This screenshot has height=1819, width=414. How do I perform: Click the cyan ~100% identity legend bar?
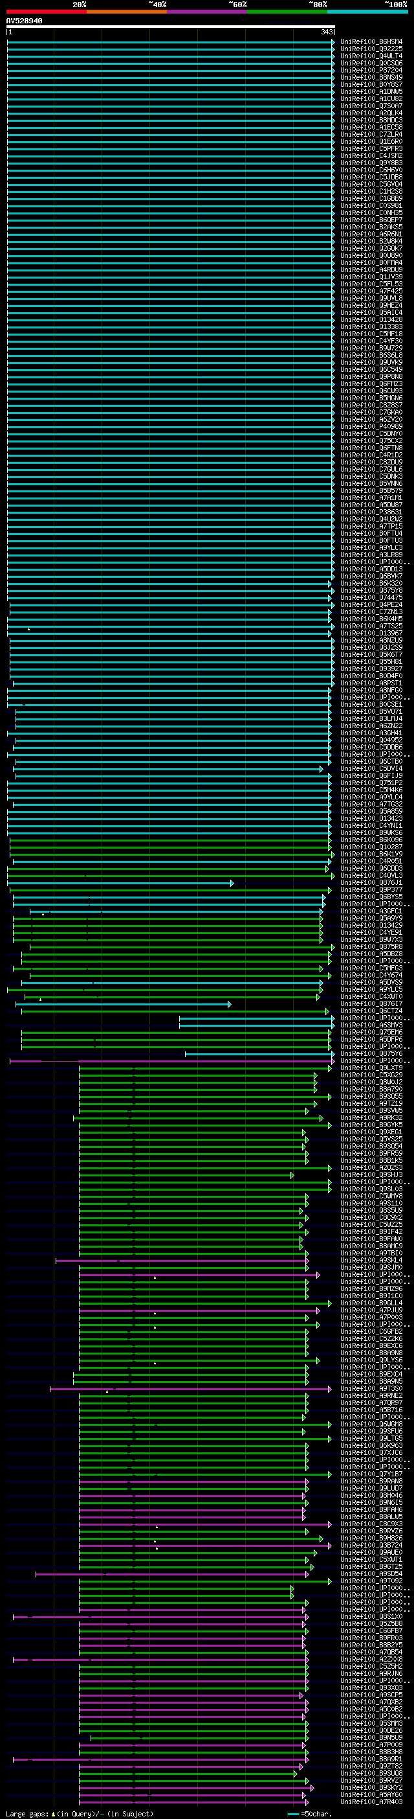pyautogui.click(x=367, y=11)
